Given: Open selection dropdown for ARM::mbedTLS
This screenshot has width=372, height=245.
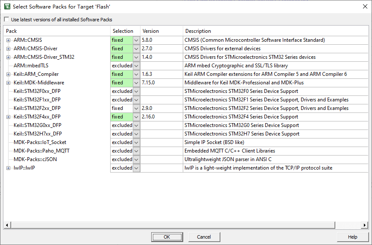Looking at the screenshot, I should (136, 66).
